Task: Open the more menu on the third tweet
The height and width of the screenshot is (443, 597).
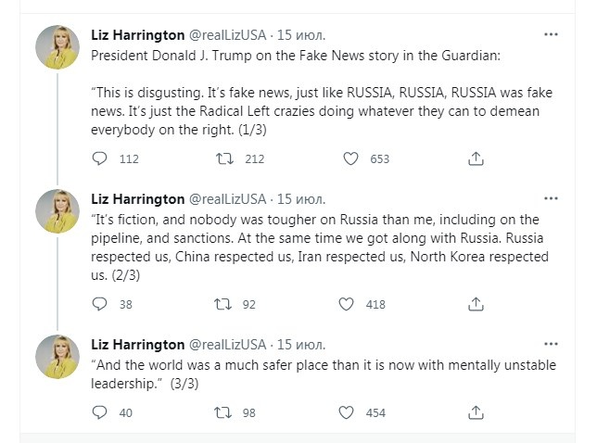Action: 551,344
